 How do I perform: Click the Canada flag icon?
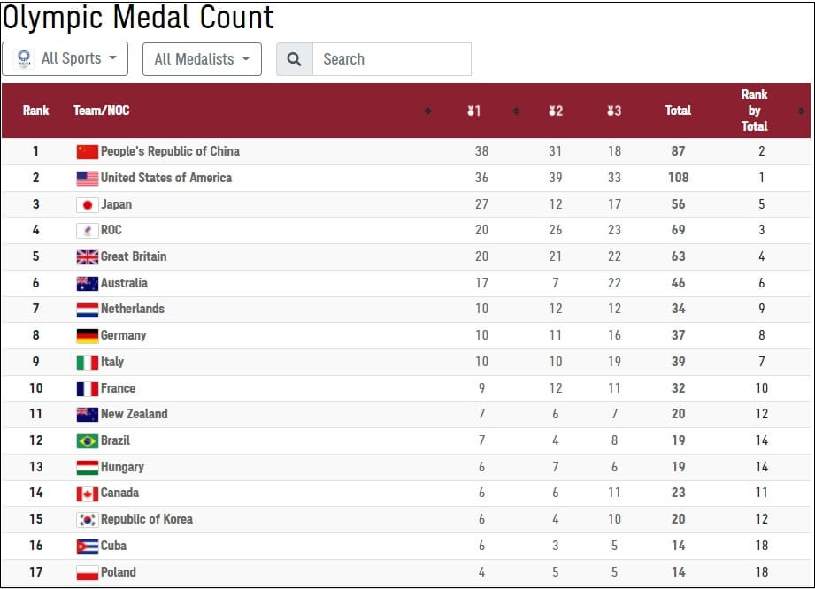[x=88, y=493]
